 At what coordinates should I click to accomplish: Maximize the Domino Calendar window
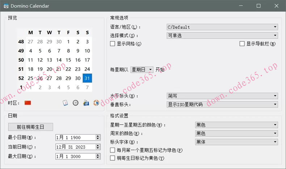[258, 6]
